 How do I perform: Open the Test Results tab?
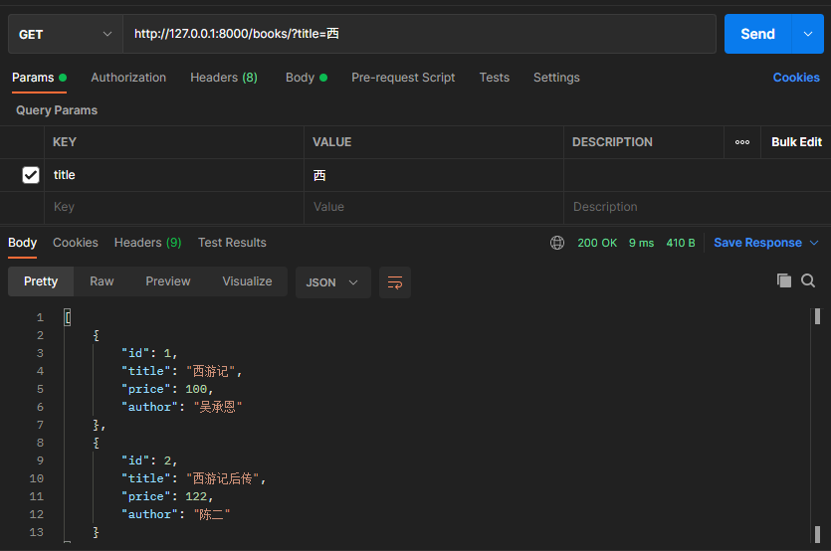tap(232, 243)
